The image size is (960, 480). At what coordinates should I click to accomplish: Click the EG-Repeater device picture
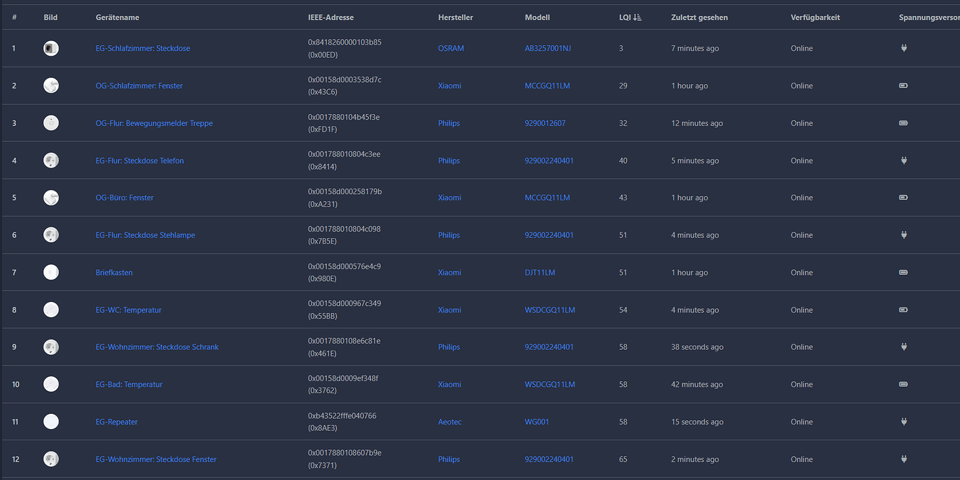click(51, 422)
